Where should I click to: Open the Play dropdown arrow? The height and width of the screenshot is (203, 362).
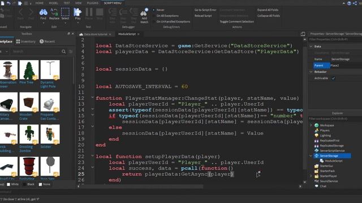(x=77, y=23)
